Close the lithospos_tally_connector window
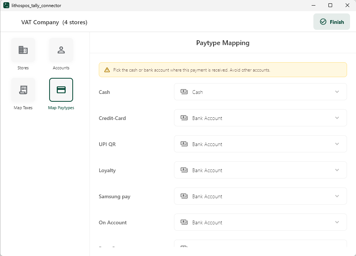Image resolution: width=356 pixels, height=256 pixels. click(x=347, y=5)
